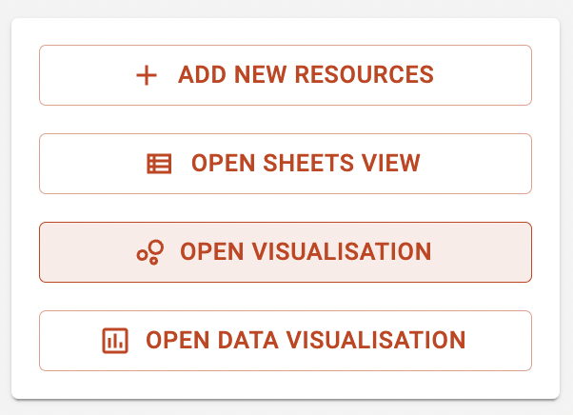Image resolution: width=573 pixels, height=415 pixels.
Task: Select the "OPEN DATA VISUALISATION" text label
Action: (x=306, y=340)
